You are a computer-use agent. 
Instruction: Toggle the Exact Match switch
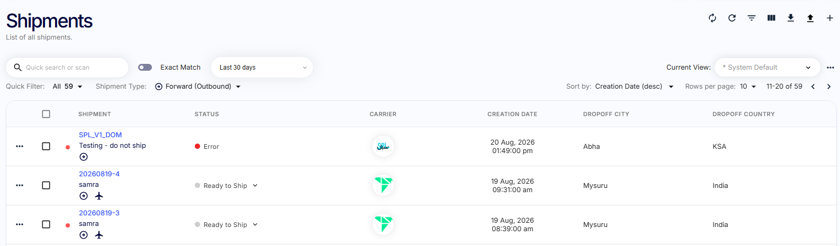(x=145, y=68)
